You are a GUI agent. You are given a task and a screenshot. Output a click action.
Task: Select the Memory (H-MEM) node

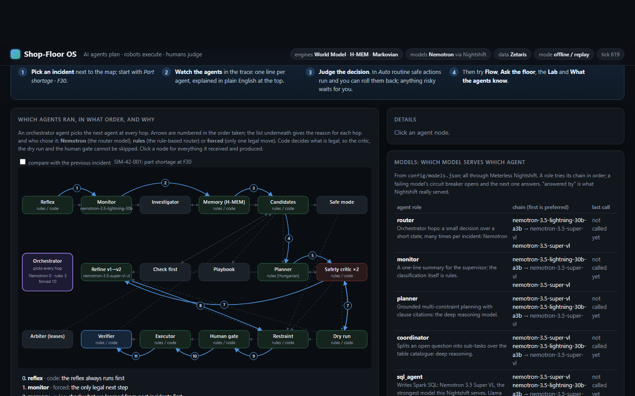[x=224, y=205]
